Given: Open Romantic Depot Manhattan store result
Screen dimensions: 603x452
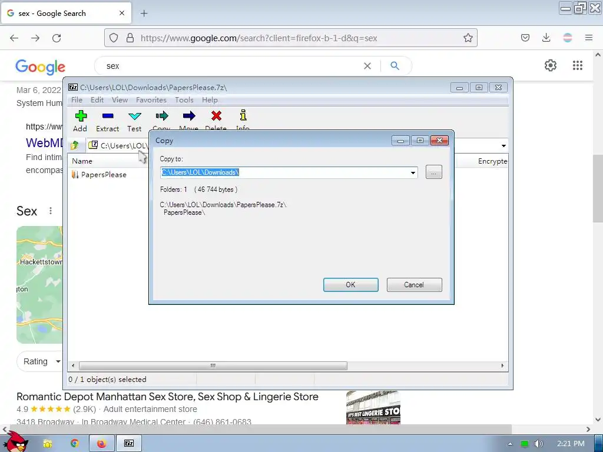Looking at the screenshot, I should pos(167,397).
